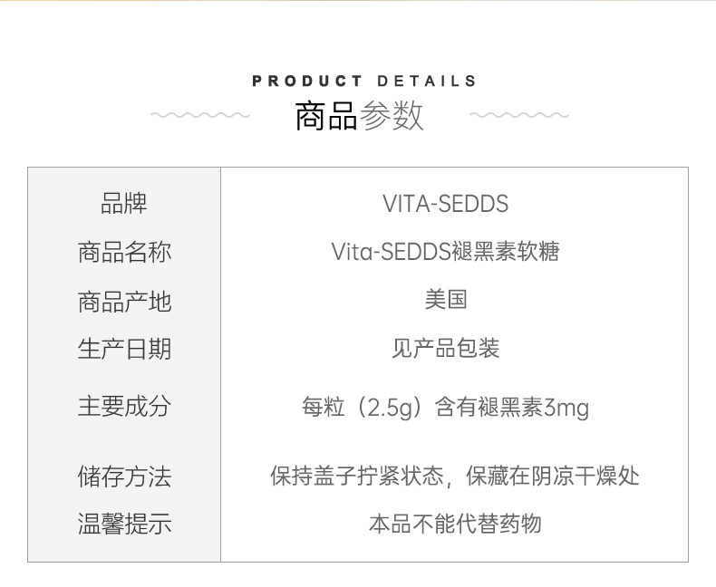Select the 生产日期 row label

124,349
